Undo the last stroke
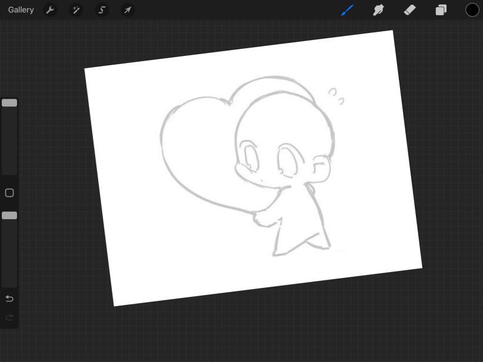 [x=9, y=299]
